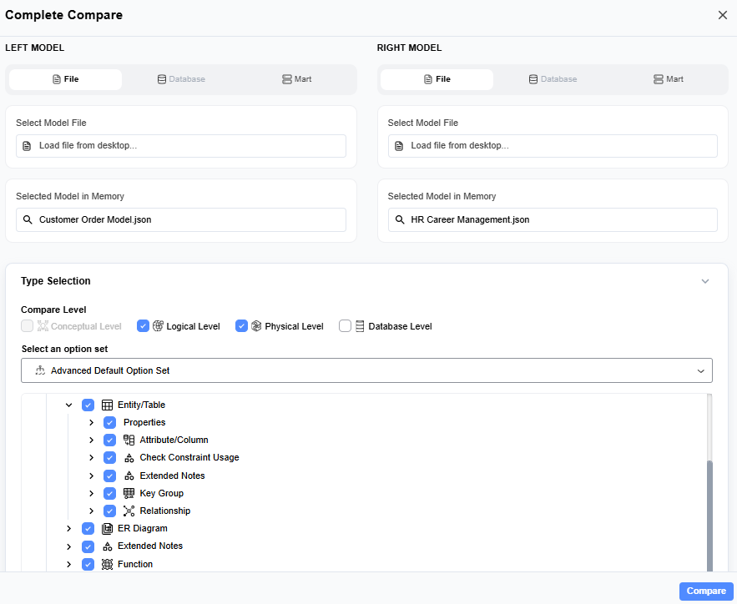Select the Database tab in Left Model
This screenshot has width=737, height=604.
click(181, 79)
